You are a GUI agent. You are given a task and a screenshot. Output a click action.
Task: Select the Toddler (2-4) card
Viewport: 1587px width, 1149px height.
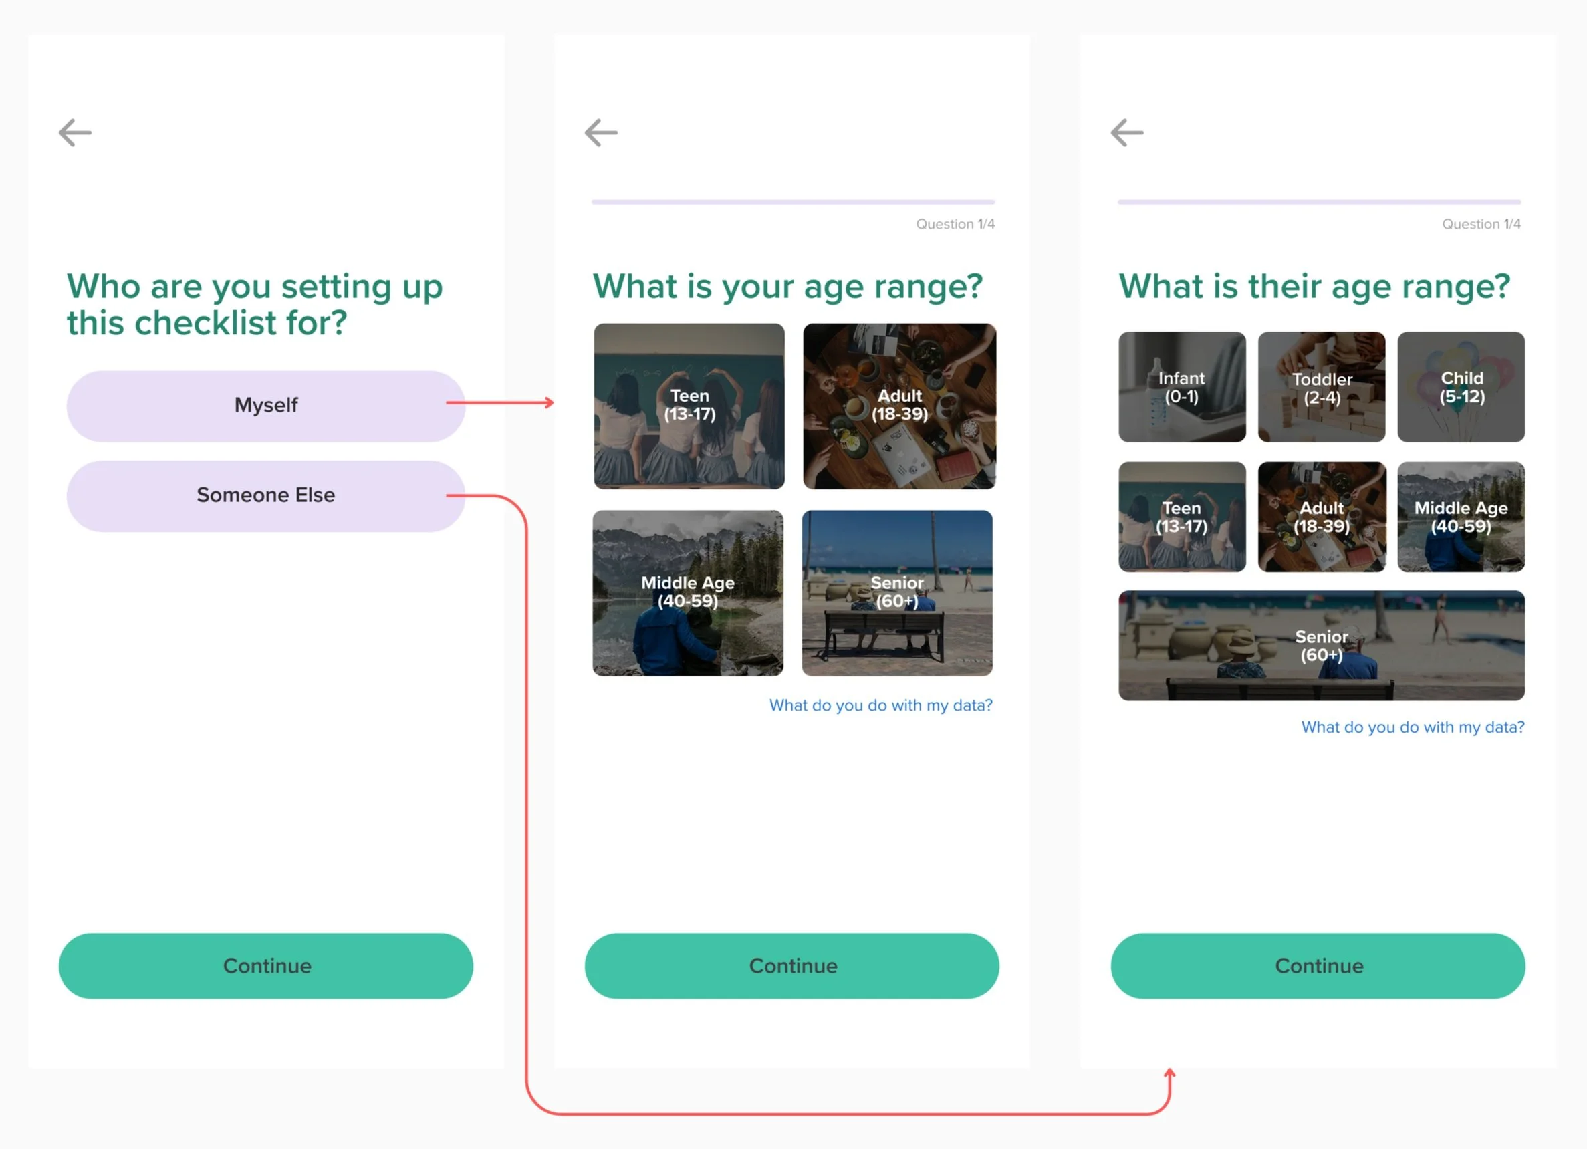coord(1321,387)
